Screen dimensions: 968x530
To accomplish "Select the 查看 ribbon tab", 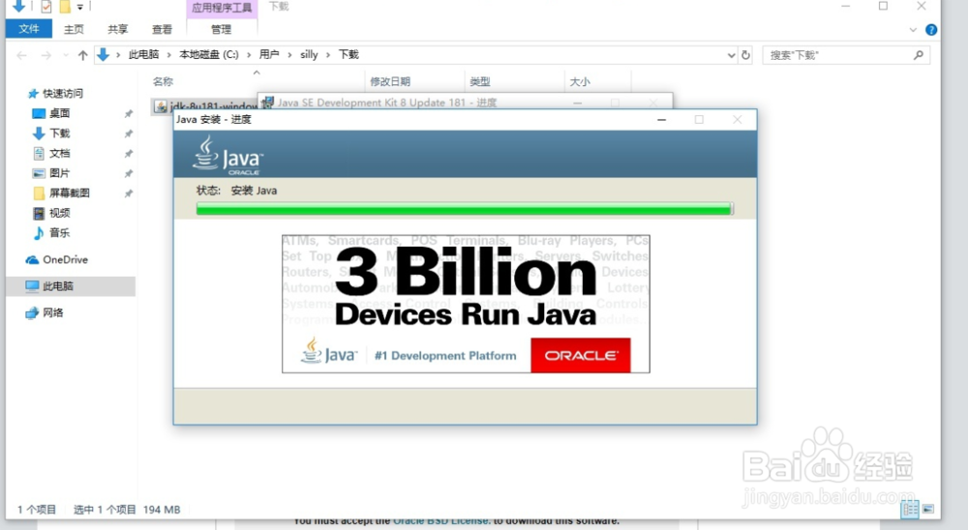I will 162,29.
